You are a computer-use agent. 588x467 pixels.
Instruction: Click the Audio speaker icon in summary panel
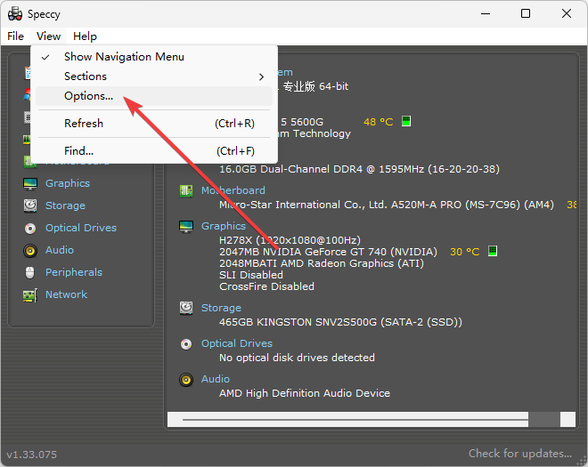(x=186, y=380)
